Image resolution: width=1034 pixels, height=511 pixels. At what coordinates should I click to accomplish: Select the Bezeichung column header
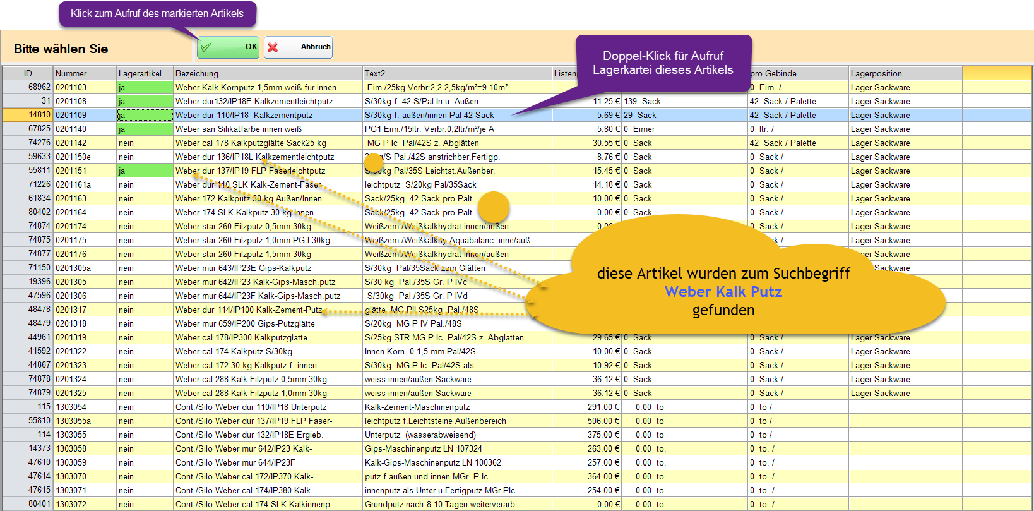[x=268, y=73]
